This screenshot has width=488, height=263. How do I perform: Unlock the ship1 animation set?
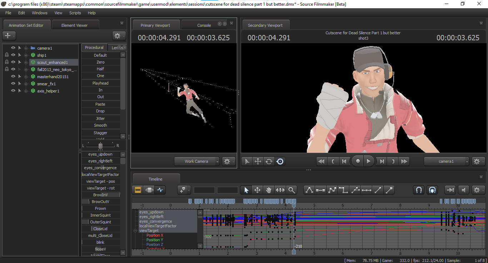(x=6, y=55)
